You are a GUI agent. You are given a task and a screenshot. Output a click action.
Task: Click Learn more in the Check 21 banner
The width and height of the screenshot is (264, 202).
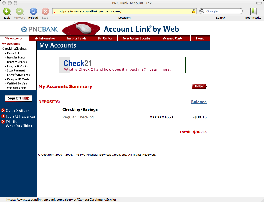(x=160, y=69)
